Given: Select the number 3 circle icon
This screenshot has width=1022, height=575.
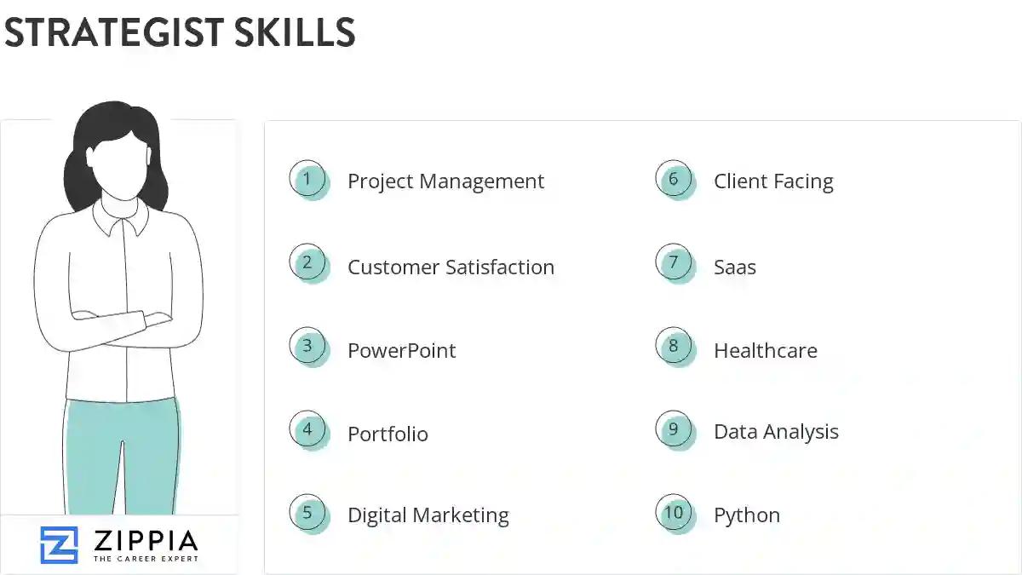Looking at the screenshot, I should 307,347.
